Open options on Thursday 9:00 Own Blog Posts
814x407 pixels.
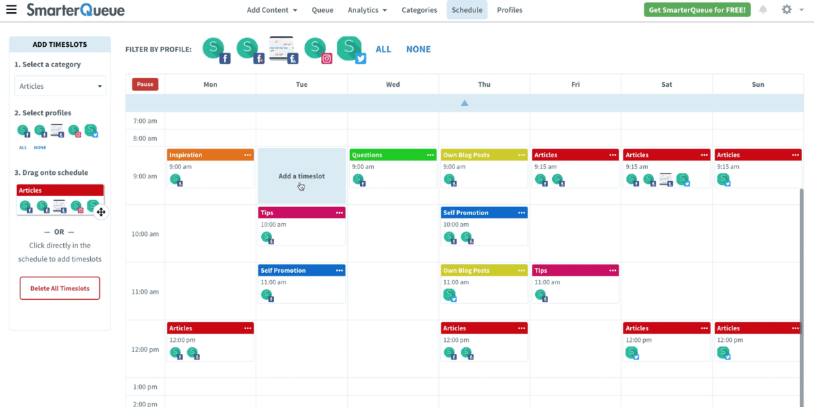[521, 155]
